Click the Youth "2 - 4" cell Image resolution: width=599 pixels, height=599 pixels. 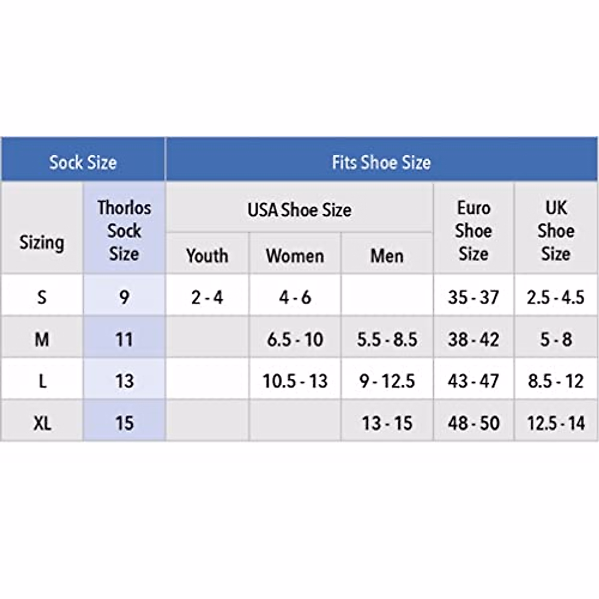point(207,298)
